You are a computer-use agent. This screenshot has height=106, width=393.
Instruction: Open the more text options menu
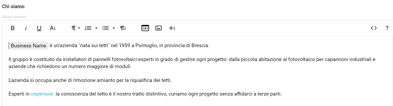pos(52,28)
